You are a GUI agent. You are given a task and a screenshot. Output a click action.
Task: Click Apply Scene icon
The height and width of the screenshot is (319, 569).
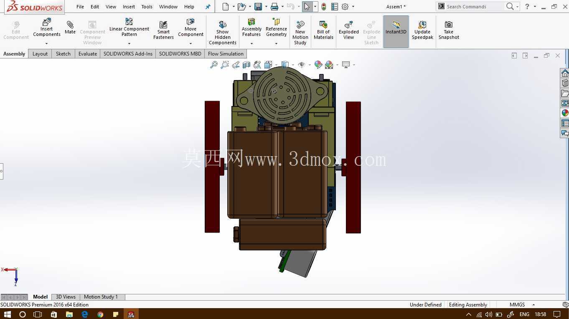point(329,65)
